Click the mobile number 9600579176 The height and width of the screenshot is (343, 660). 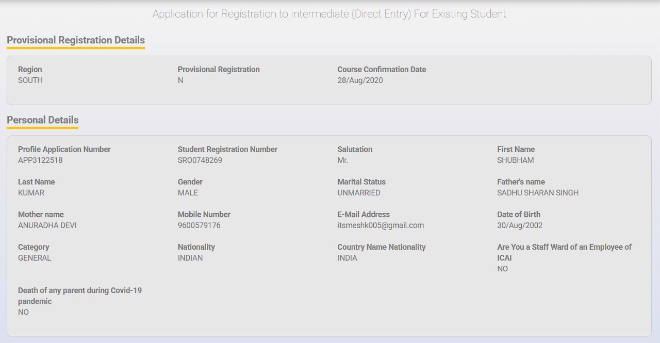point(199,225)
